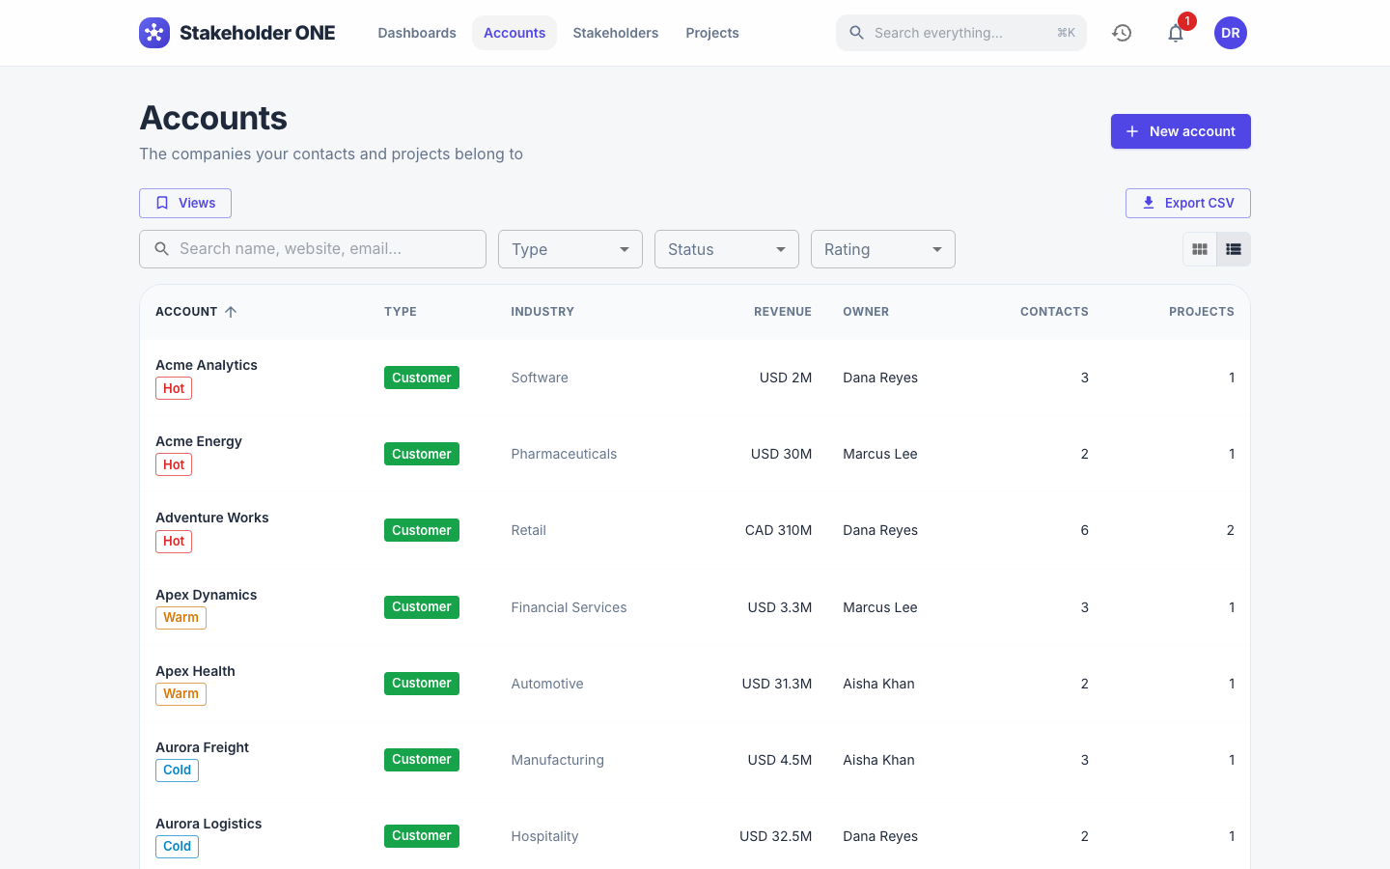Sort by the Type column header
The width and height of the screenshot is (1390, 869).
click(401, 312)
